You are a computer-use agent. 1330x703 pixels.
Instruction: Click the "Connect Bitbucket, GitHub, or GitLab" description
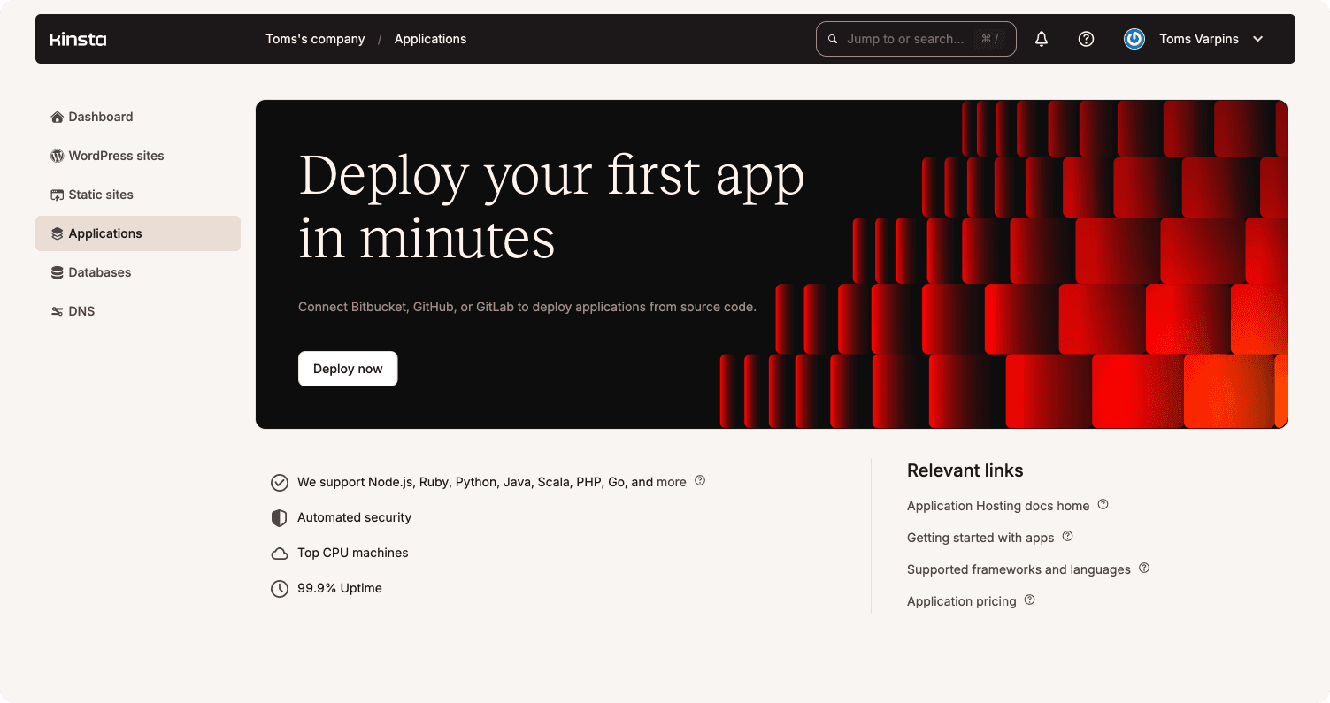[x=527, y=307]
